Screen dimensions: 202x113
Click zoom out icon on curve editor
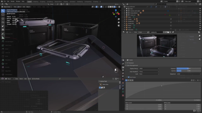pos(193,80)
